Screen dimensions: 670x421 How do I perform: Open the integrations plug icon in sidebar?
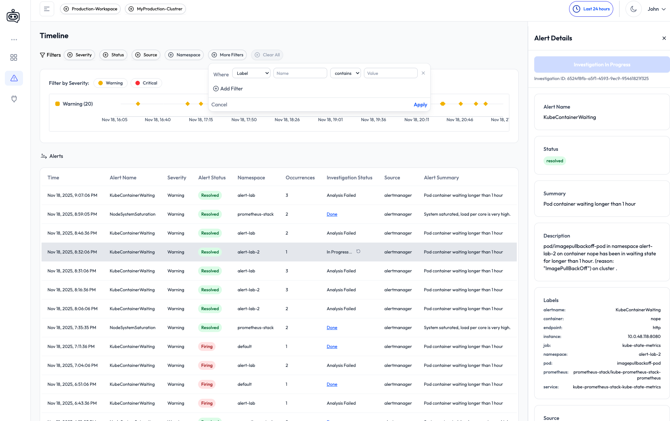point(14,99)
